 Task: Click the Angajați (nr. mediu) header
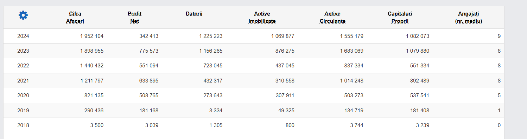pyautogui.click(x=468, y=18)
